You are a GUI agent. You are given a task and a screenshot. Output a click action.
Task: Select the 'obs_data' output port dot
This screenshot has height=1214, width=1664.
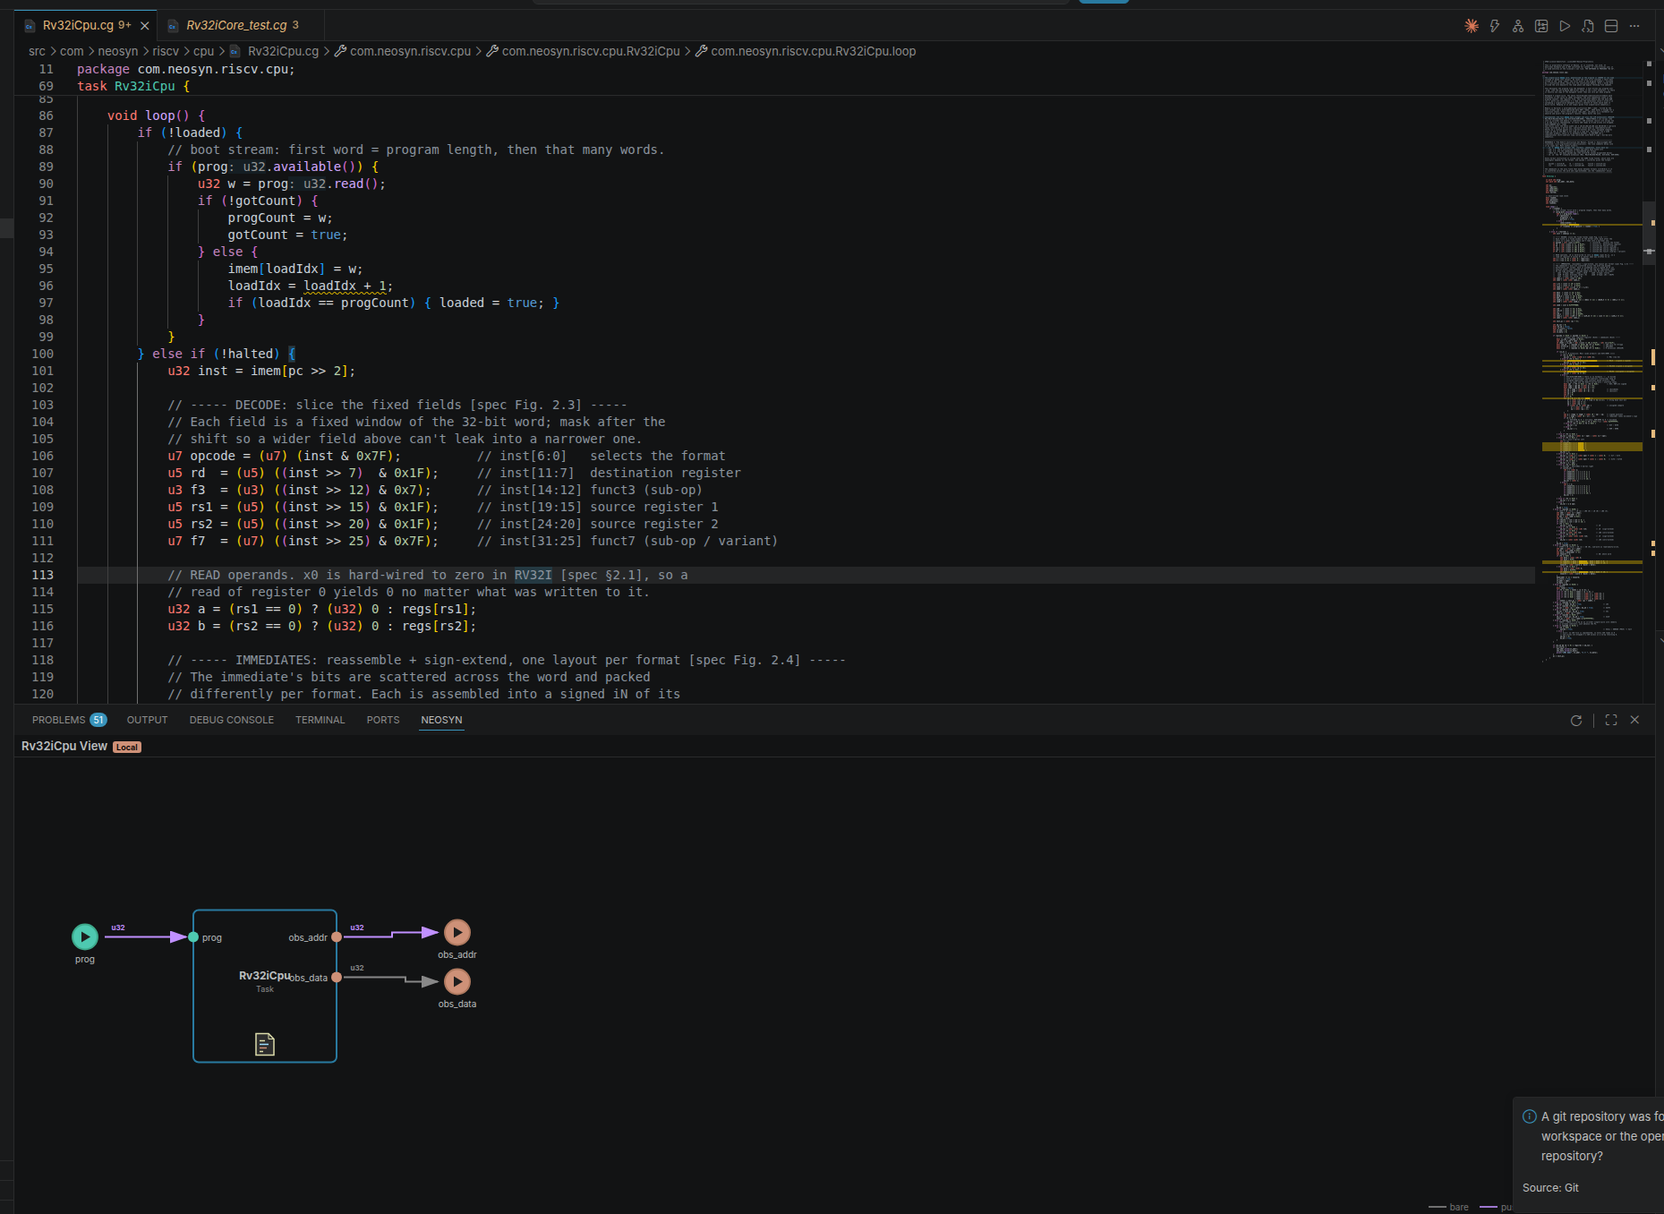point(337,978)
